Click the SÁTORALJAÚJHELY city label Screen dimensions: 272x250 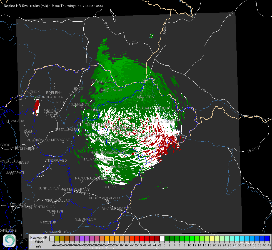pyautogui.click(x=108, y=82)
